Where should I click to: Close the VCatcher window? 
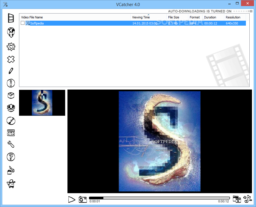pos(248,3)
